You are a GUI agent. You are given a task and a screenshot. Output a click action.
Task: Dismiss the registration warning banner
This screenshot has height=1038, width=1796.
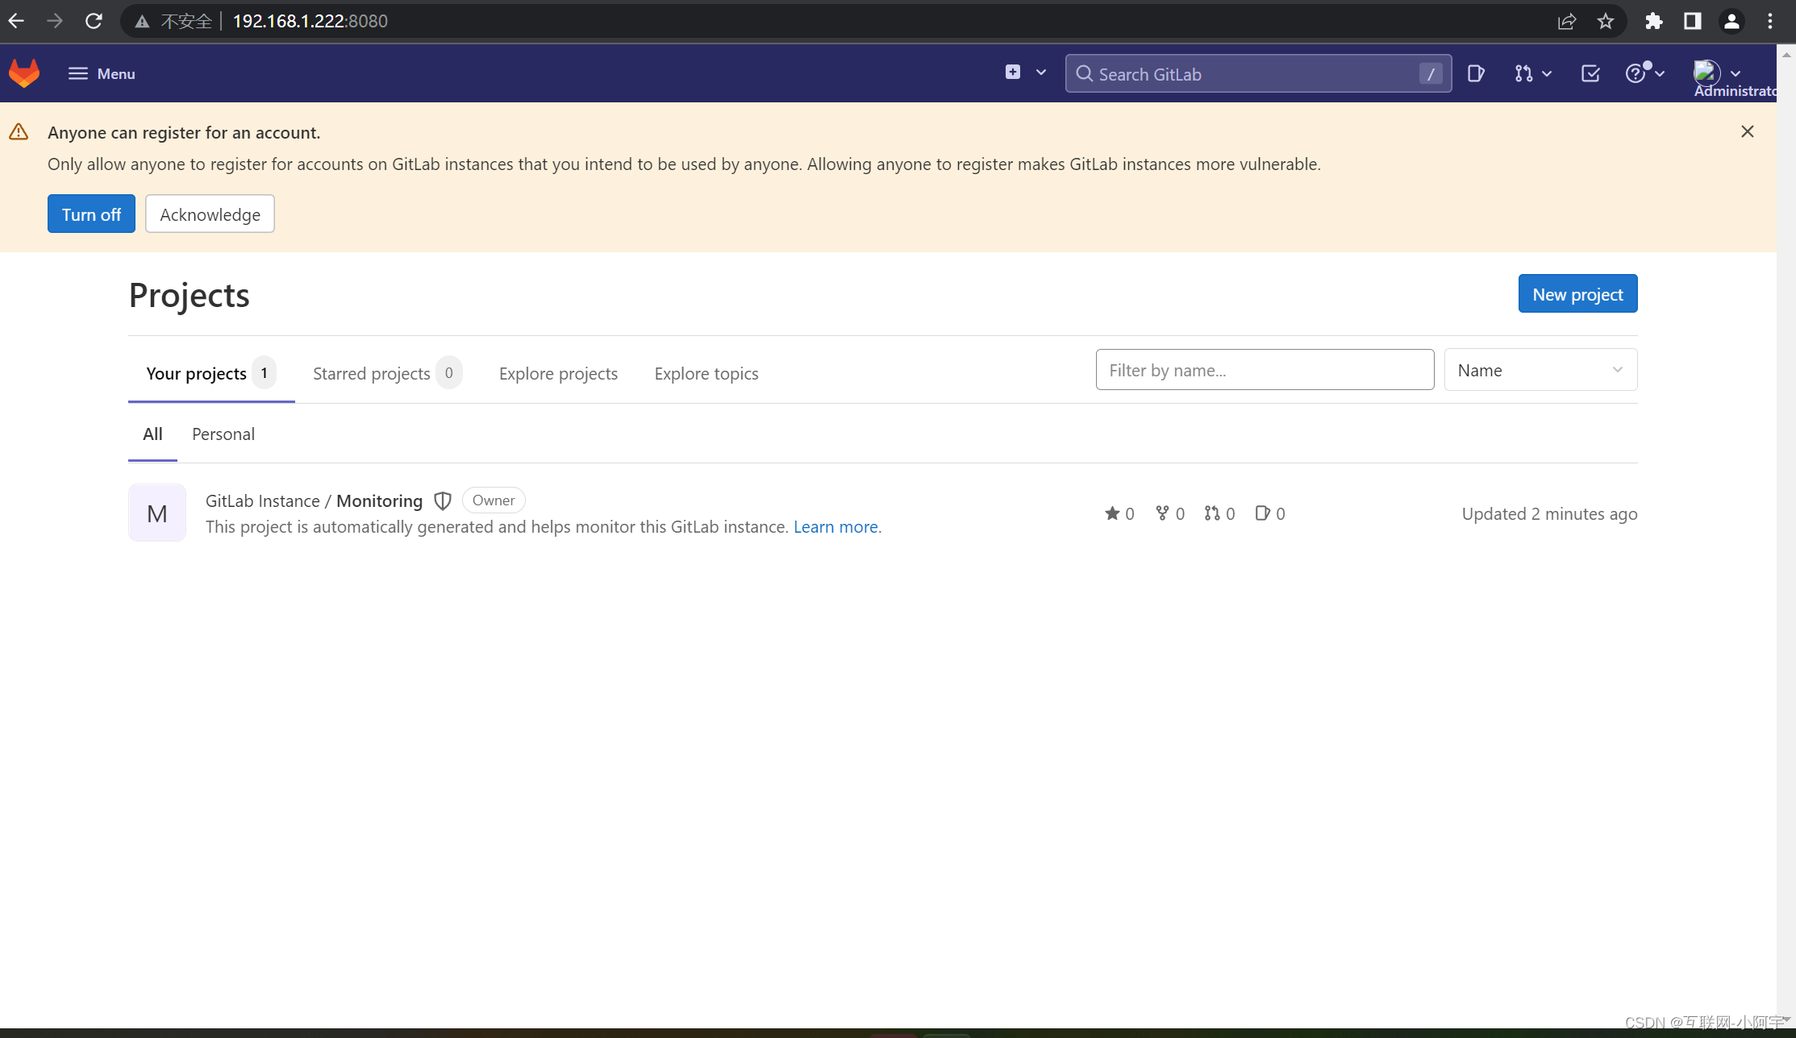(1748, 131)
